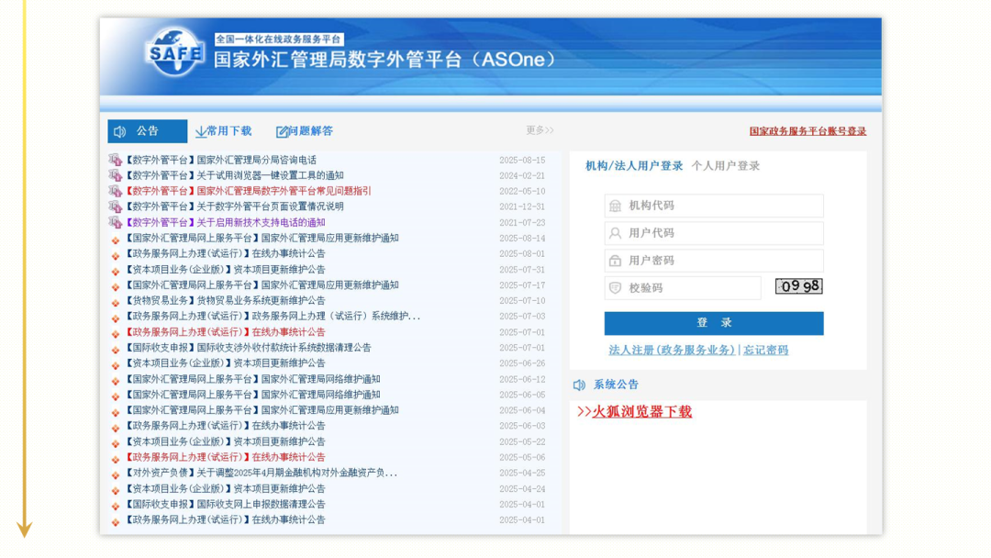Click pinned icon beside 新技术支持电话 notice
991x558 pixels.
pos(115,222)
